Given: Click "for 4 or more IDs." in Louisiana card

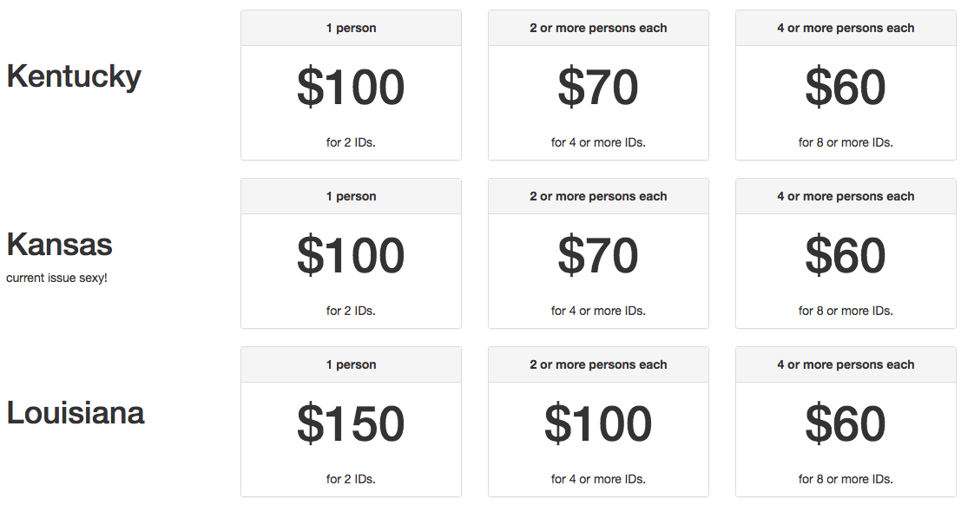Looking at the screenshot, I should (x=598, y=479).
